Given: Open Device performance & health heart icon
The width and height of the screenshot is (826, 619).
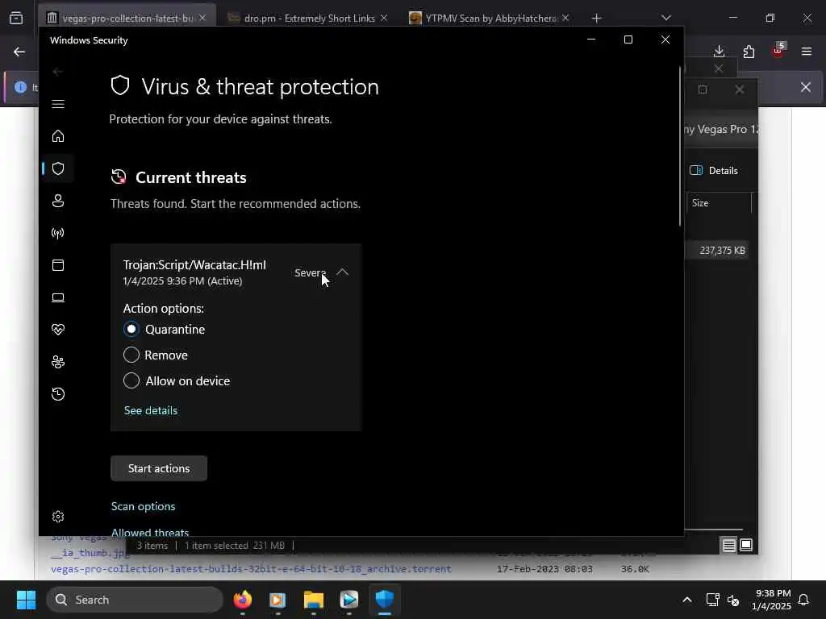Looking at the screenshot, I should (x=58, y=330).
